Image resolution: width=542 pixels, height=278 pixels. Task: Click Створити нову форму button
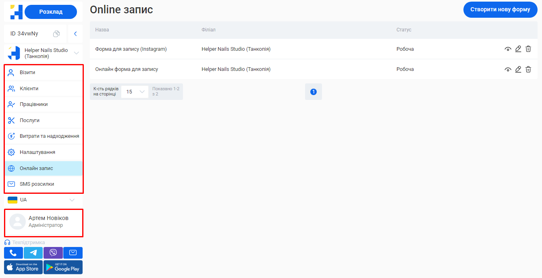click(x=500, y=9)
